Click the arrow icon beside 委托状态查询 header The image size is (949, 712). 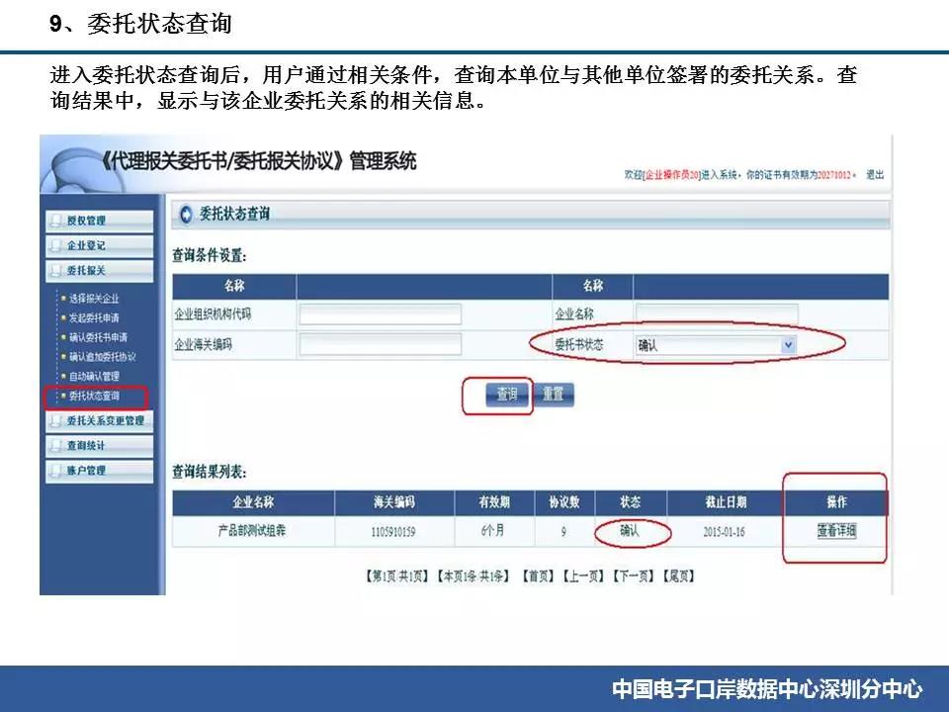(185, 214)
